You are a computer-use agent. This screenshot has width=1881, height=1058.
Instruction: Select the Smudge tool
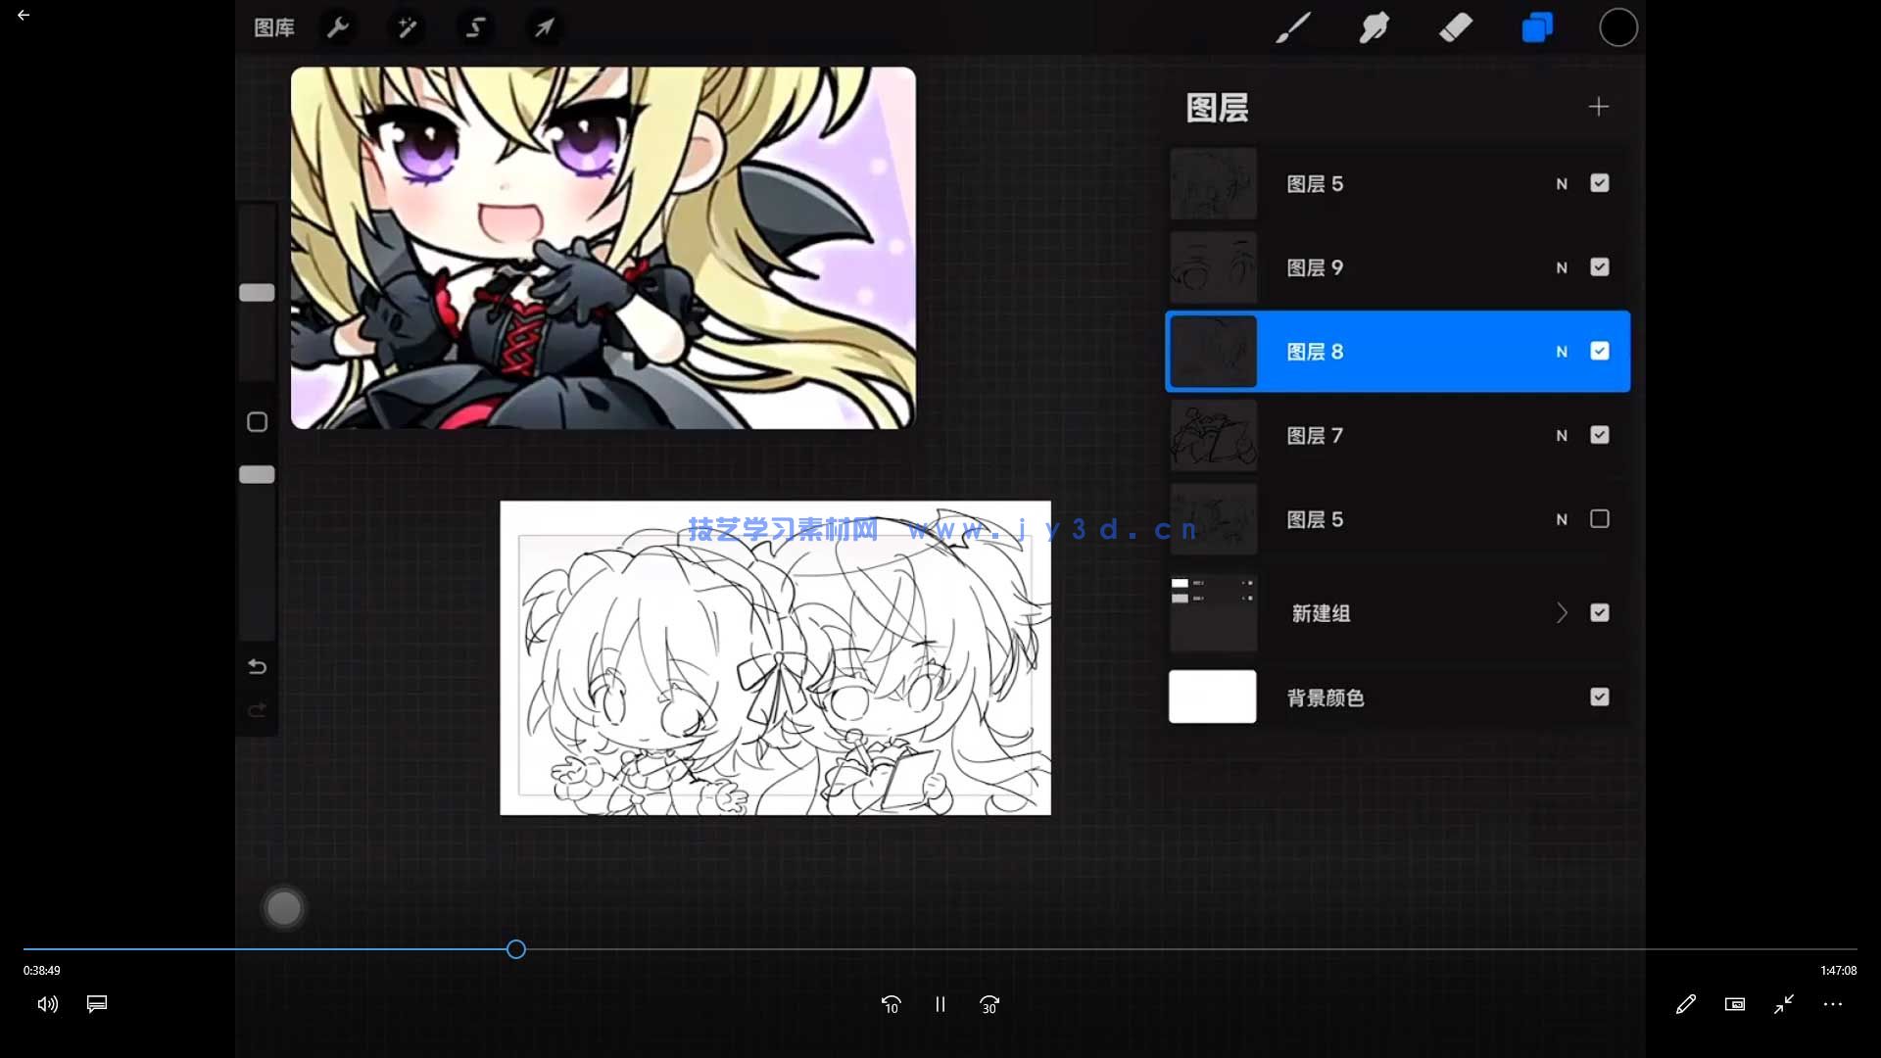click(1374, 27)
